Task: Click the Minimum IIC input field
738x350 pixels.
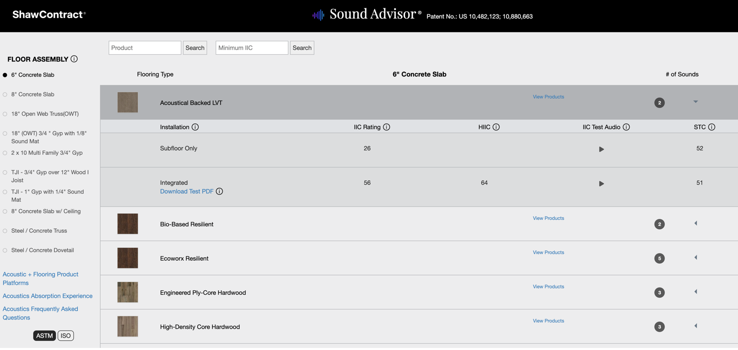Action: 251,48
